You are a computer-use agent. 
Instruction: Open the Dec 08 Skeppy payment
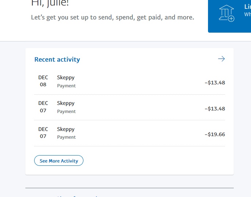[129, 81]
